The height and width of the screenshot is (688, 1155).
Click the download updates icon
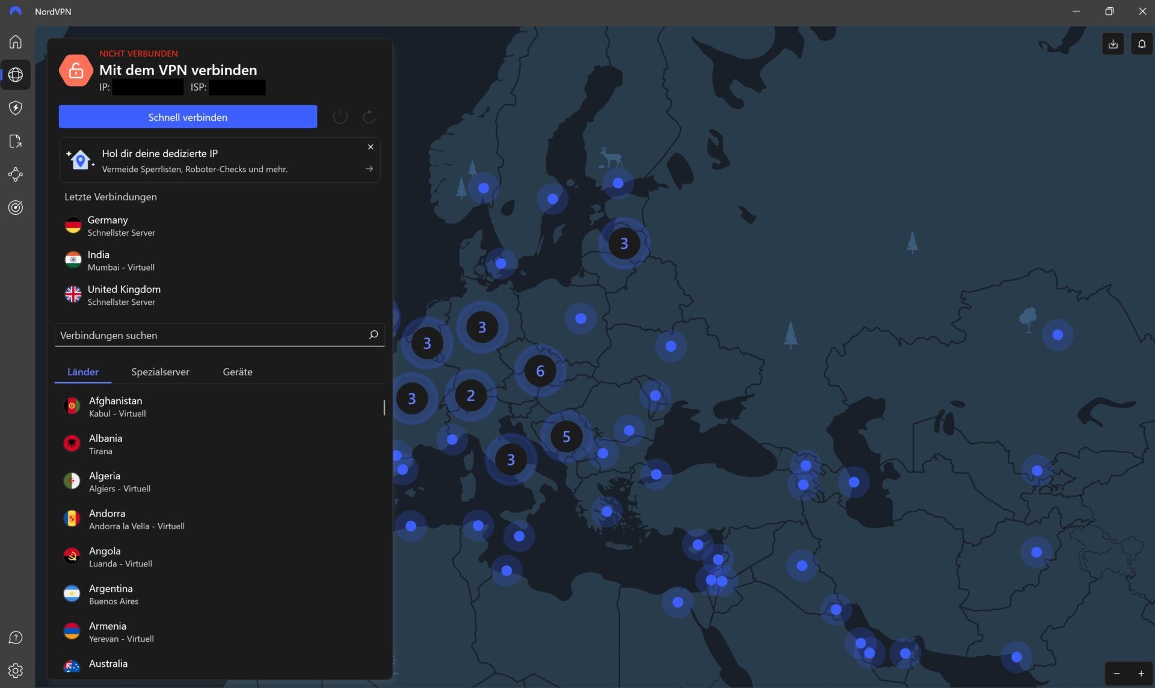coord(1113,44)
